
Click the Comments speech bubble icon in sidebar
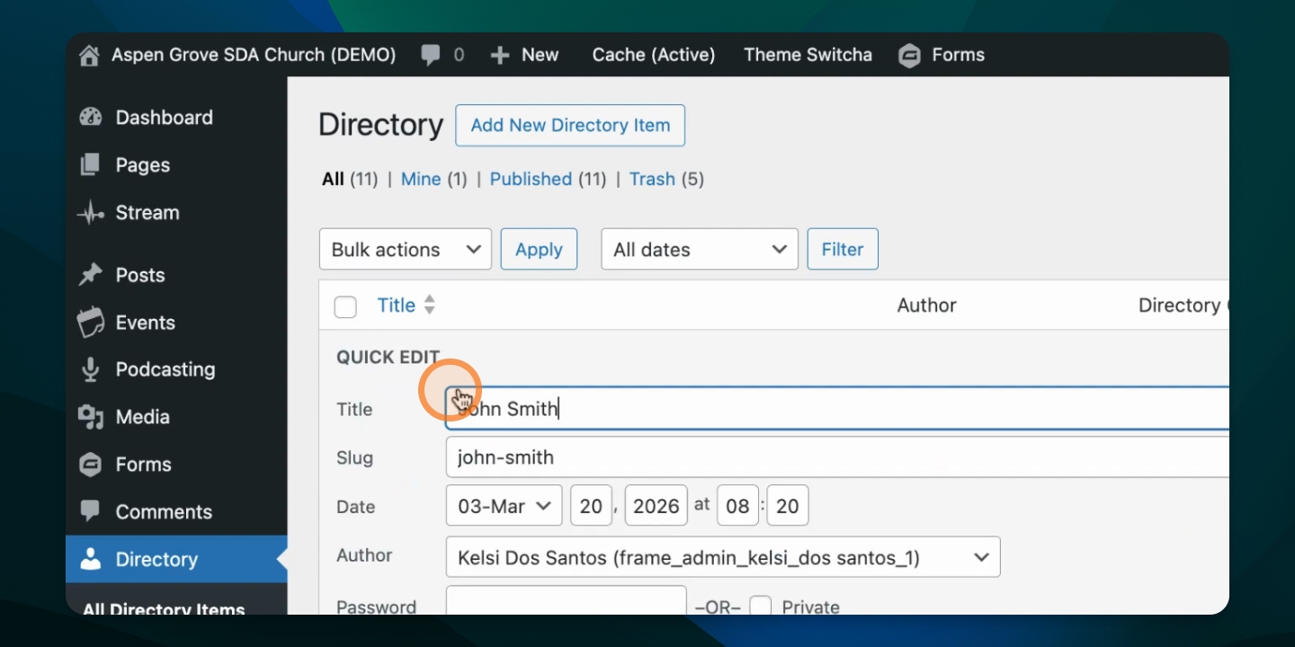click(x=90, y=511)
